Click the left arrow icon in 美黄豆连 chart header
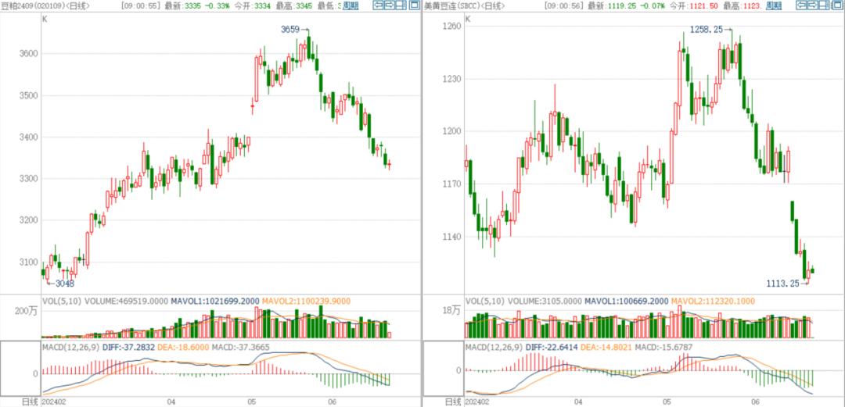Image resolution: width=845 pixels, height=407 pixels. [x=800, y=5]
